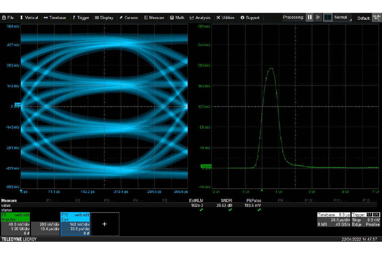Click the green trigger position marker
The height and width of the screenshot is (254, 382).
click(262, 190)
